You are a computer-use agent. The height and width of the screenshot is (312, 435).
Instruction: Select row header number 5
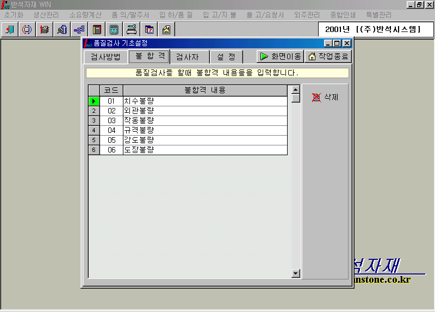94,140
